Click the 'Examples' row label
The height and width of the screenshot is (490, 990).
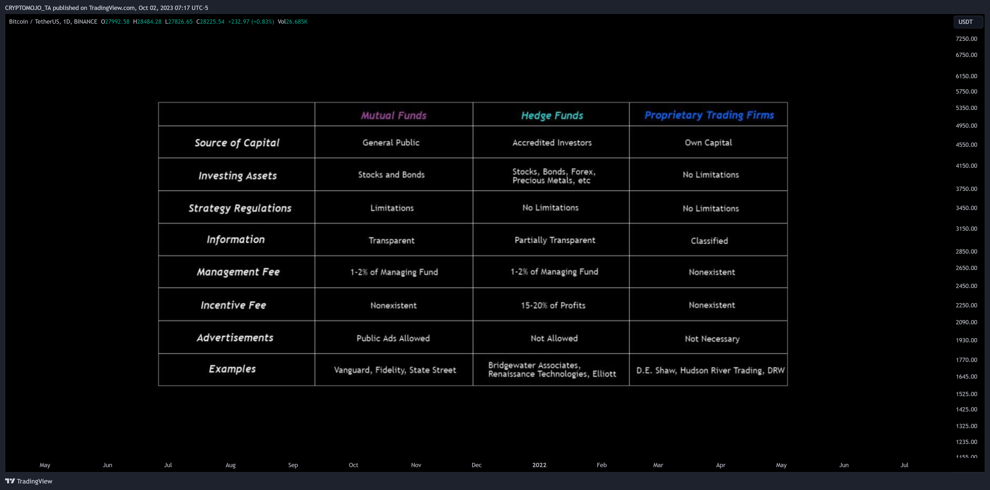[x=232, y=369]
